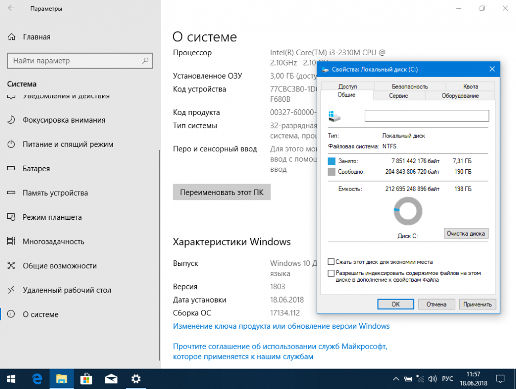The width and height of the screenshot is (516, 389).
Task: Click the Отмена button
Action: [x=437, y=304]
